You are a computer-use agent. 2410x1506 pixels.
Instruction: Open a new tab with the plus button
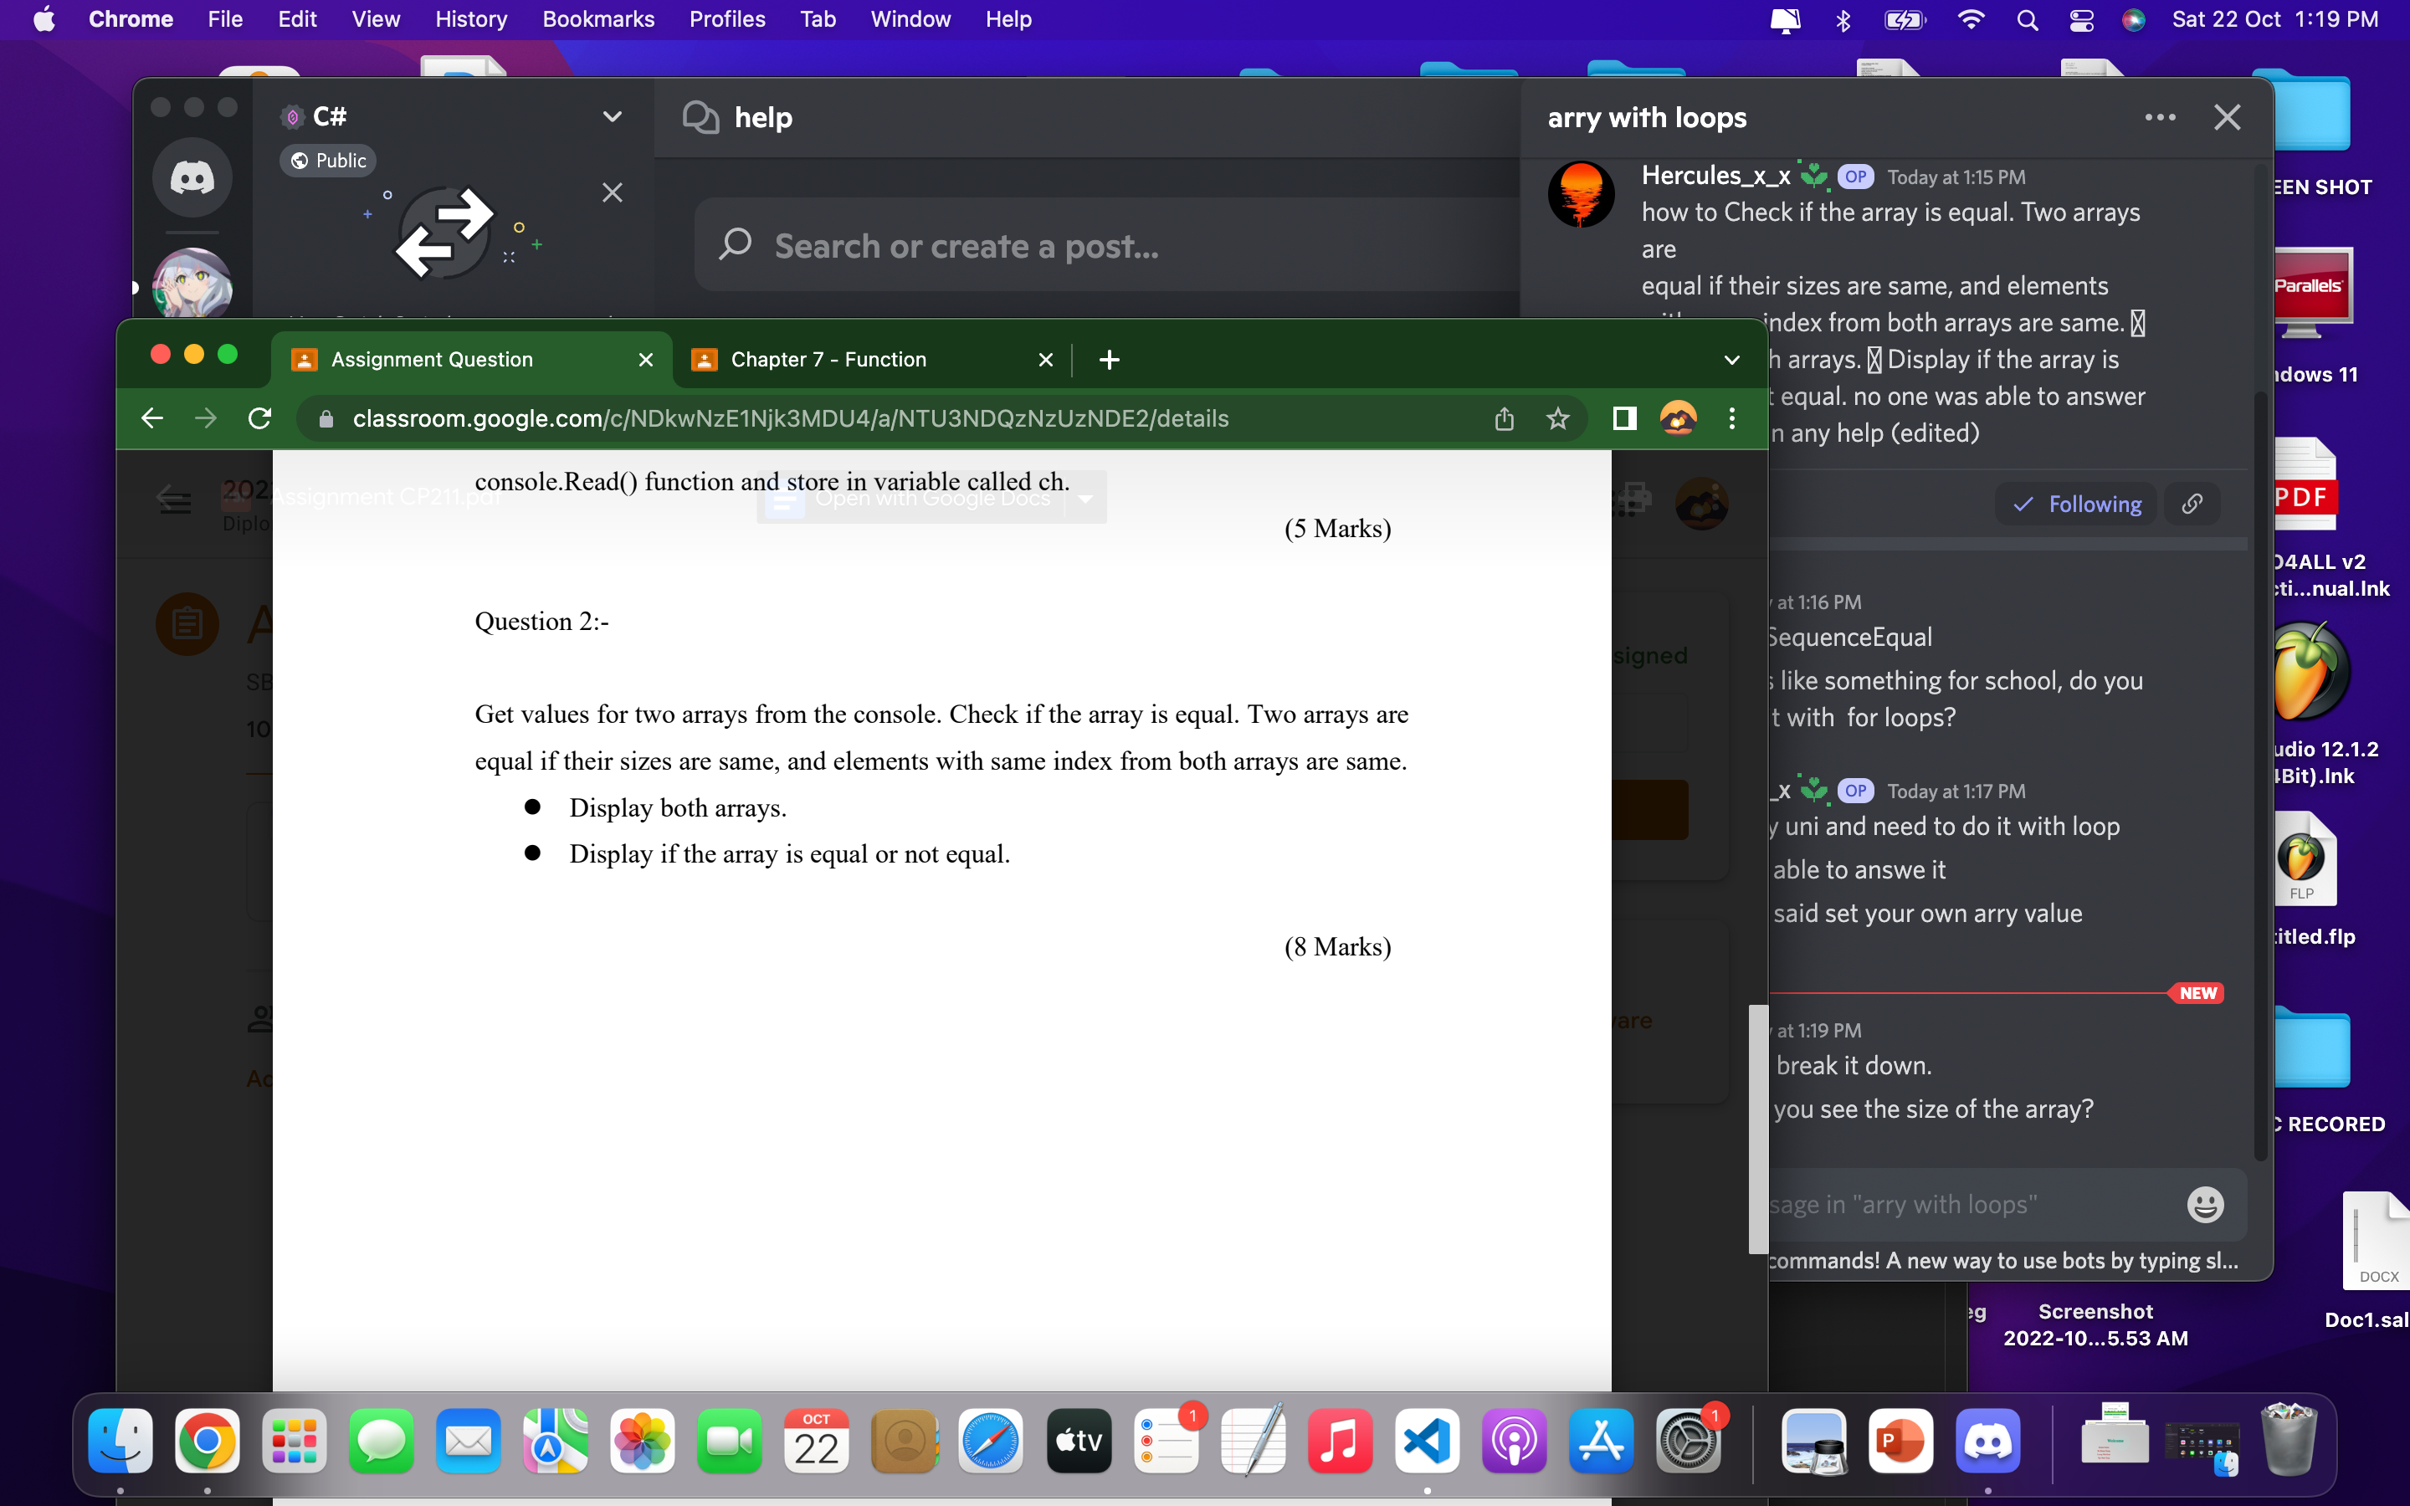coord(1110,360)
